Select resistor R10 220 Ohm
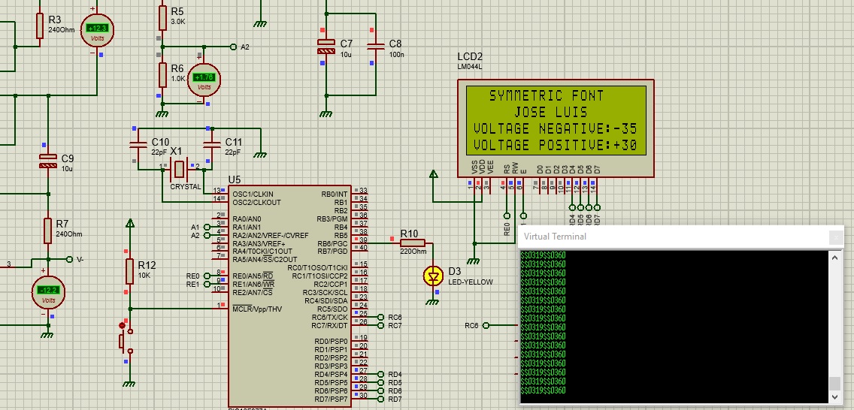Image resolution: width=854 pixels, height=410 pixels. pyautogui.click(x=412, y=243)
